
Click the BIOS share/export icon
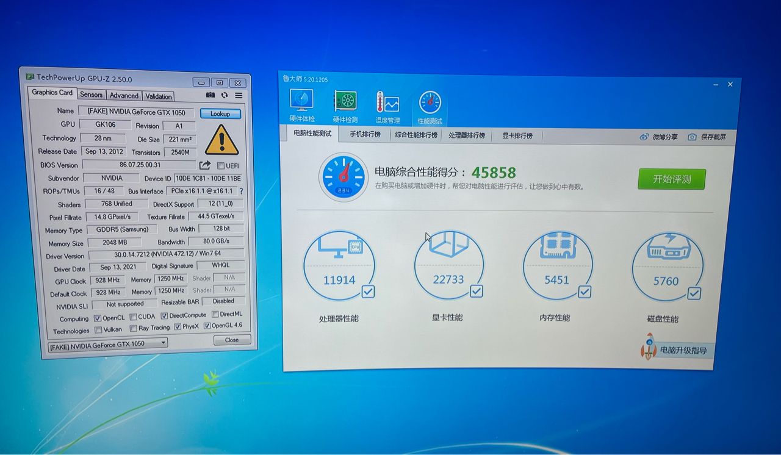pyautogui.click(x=205, y=165)
